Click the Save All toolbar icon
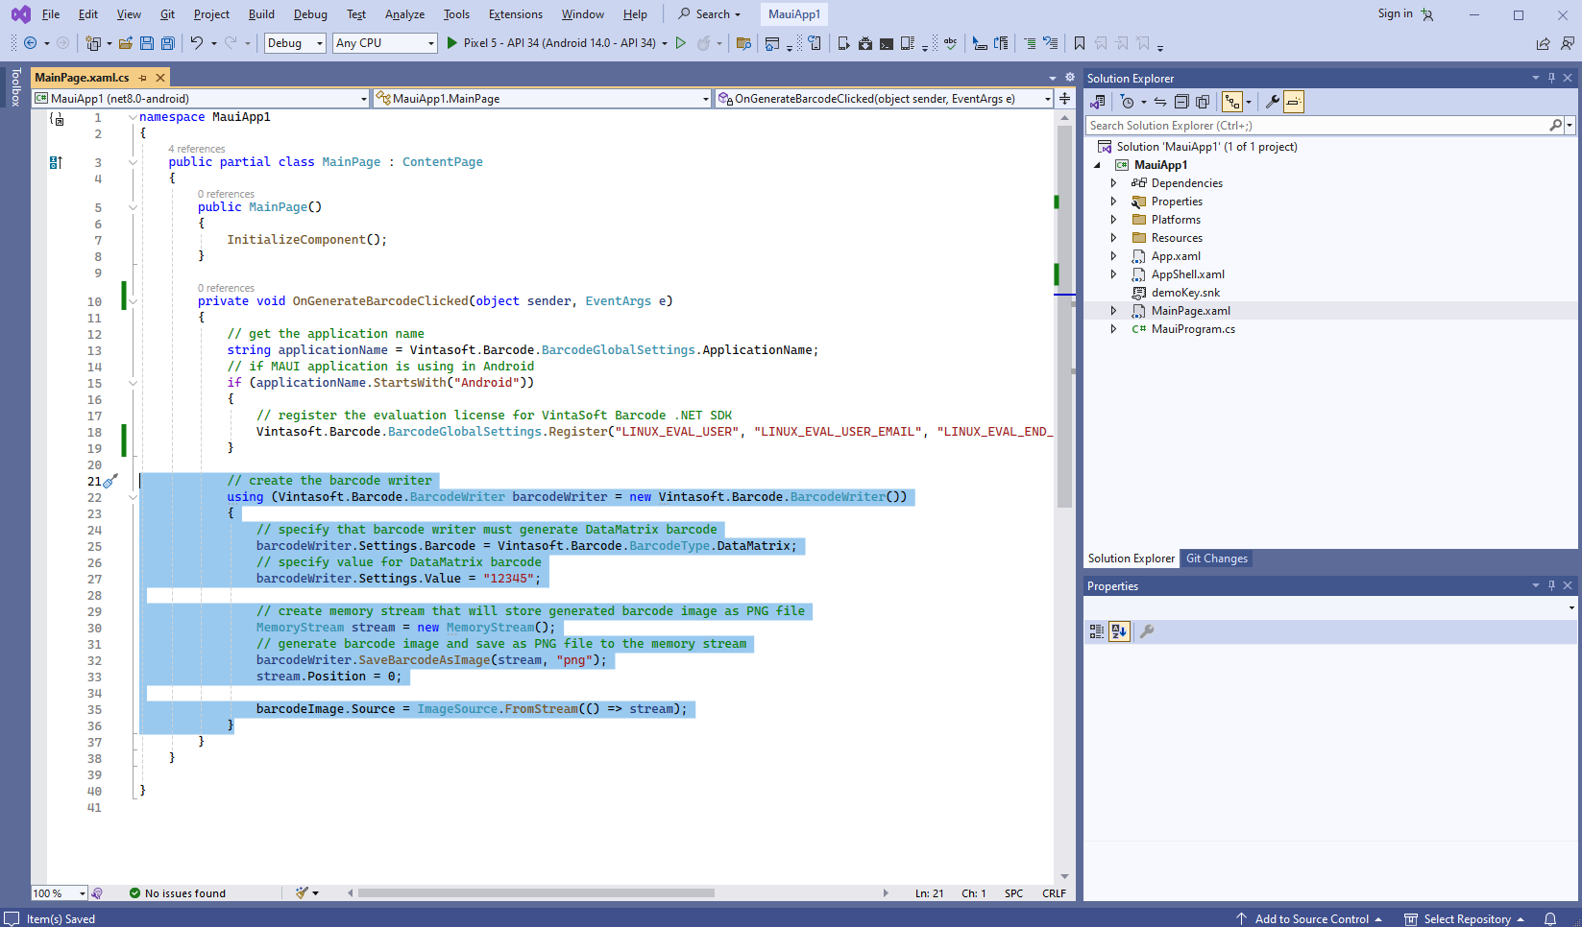 168,43
